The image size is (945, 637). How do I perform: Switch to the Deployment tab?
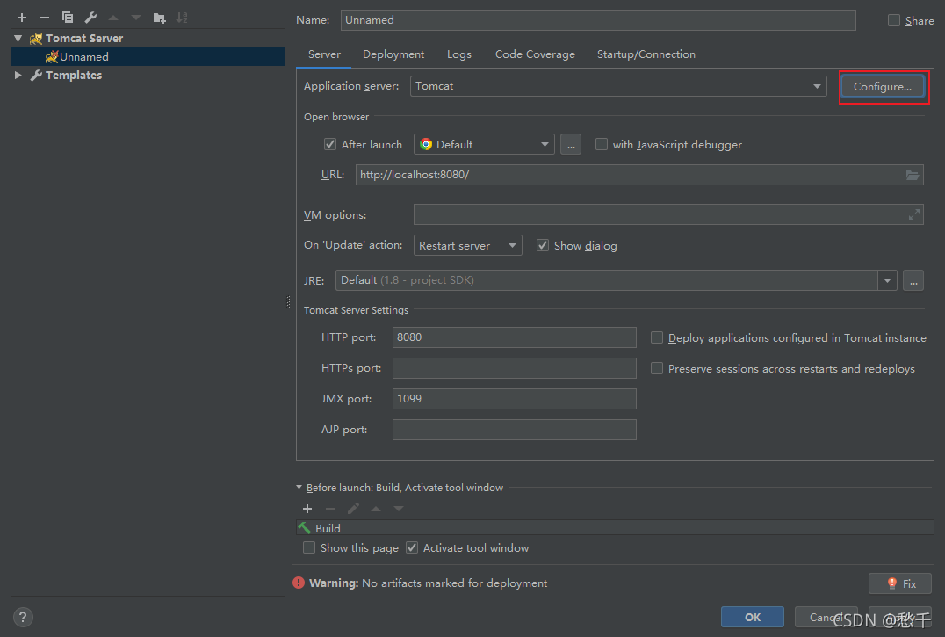pyautogui.click(x=393, y=54)
